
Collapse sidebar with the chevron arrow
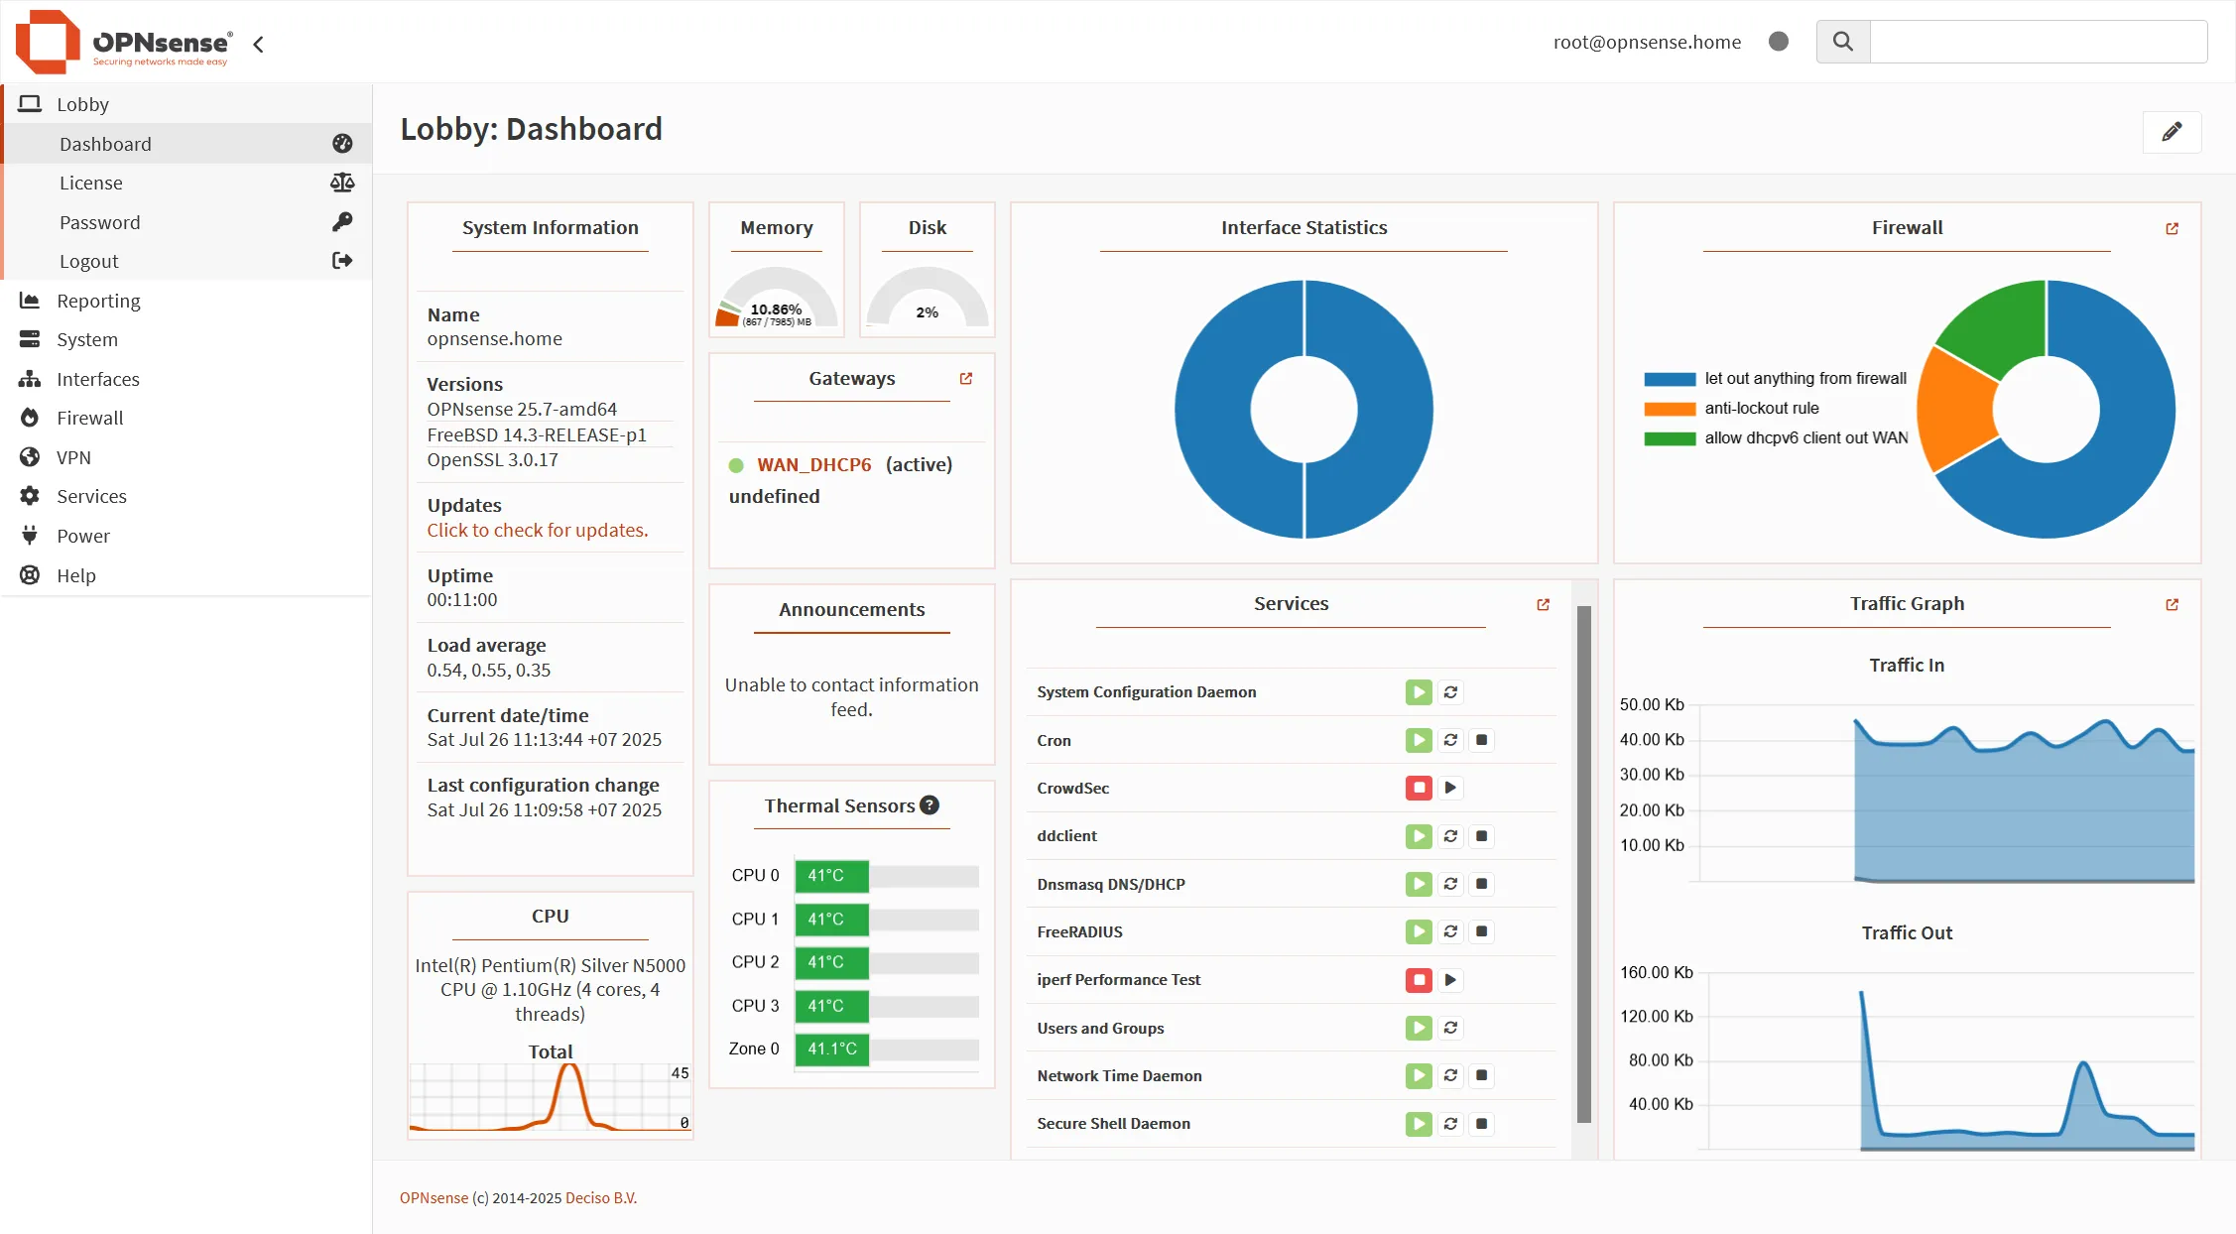coord(259,44)
